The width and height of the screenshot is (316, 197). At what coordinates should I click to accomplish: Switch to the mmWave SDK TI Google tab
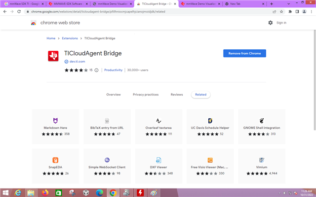[24, 4]
